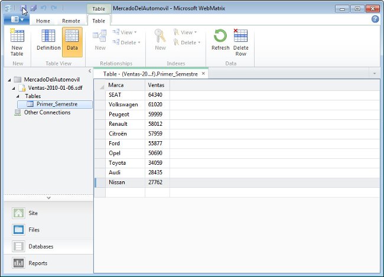384x277 pixels.
Task: Select Ventas-2010-01-06.sdf database file
Action: 55,87
